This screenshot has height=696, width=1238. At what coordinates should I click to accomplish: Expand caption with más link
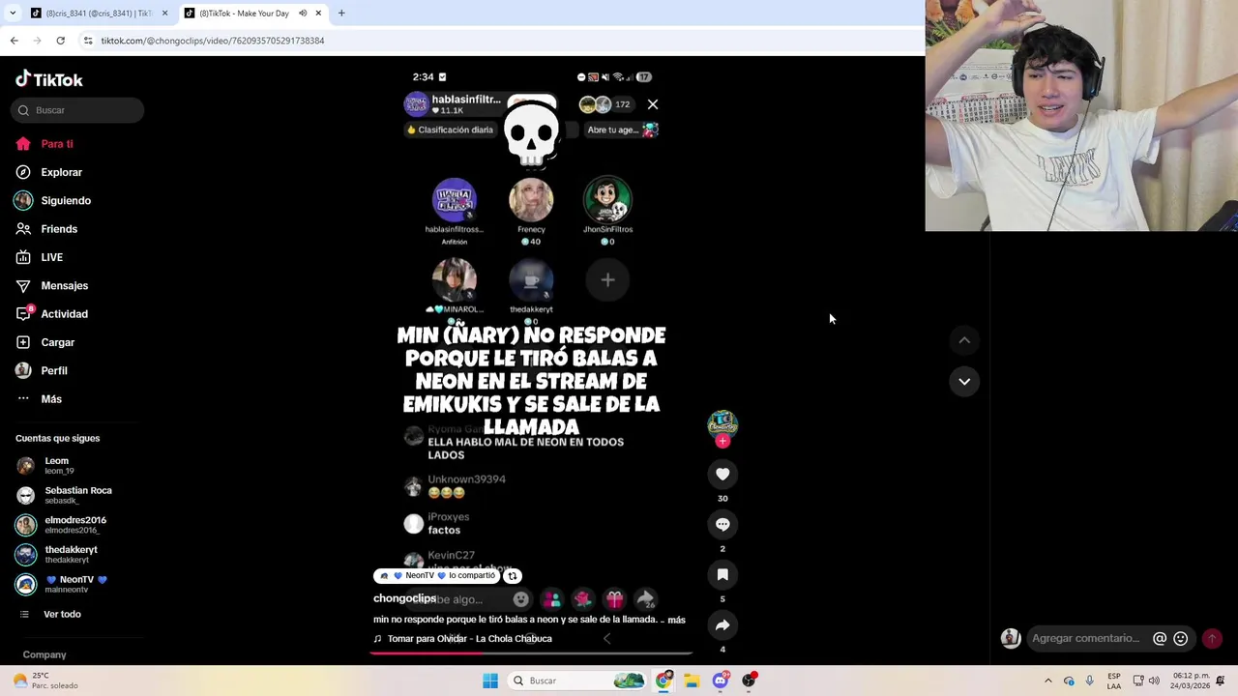pos(676,620)
